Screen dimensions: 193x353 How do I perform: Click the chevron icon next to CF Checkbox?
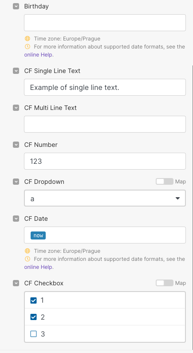tap(16, 283)
